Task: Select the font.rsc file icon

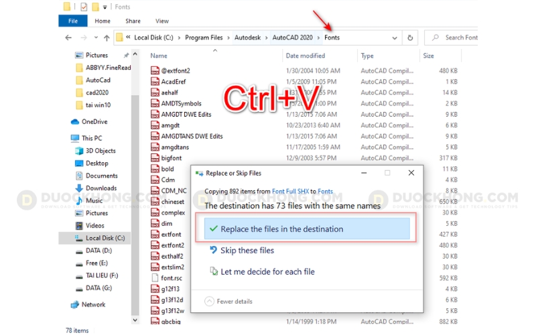Action: tap(155, 278)
